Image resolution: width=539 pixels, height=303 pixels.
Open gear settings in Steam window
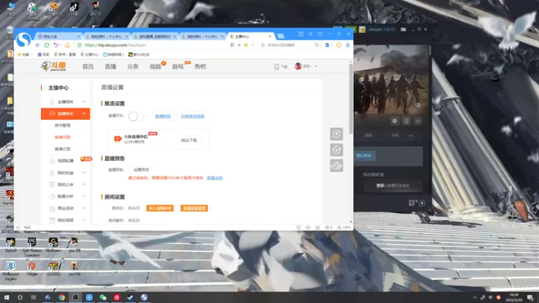point(395,121)
